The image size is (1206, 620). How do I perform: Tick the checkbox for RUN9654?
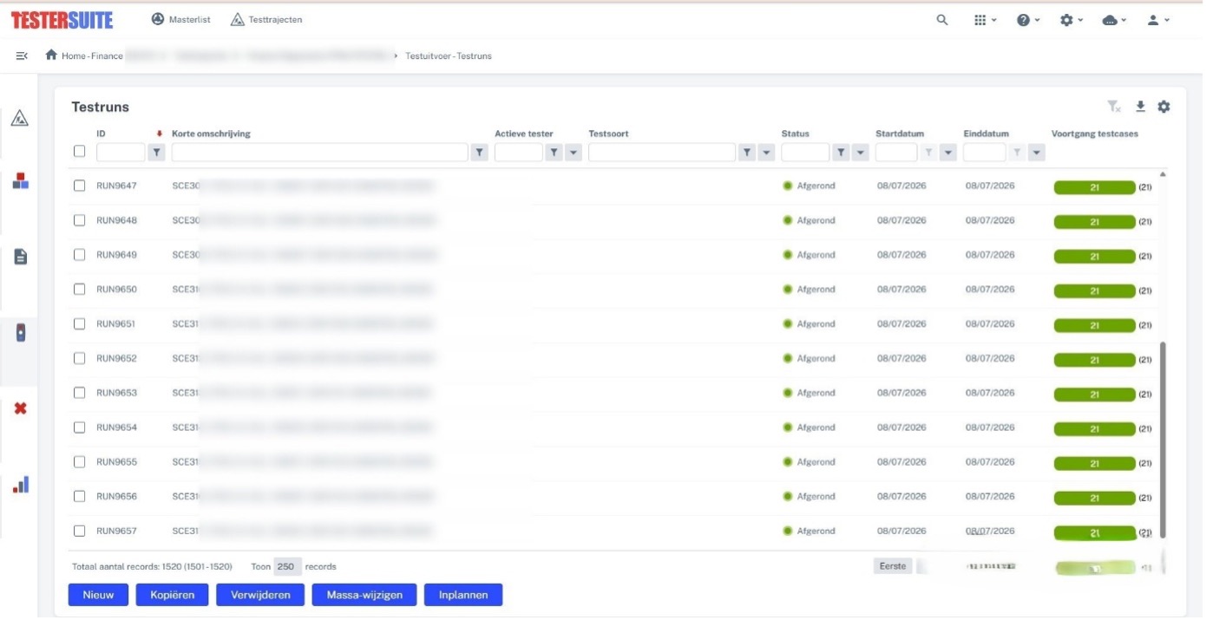point(79,427)
